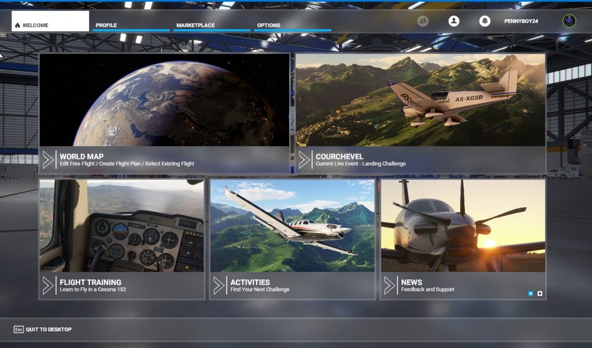Select the World Map title
Viewport: 592px width, 348px height.
pyautogui.click(x=82, y=156)
